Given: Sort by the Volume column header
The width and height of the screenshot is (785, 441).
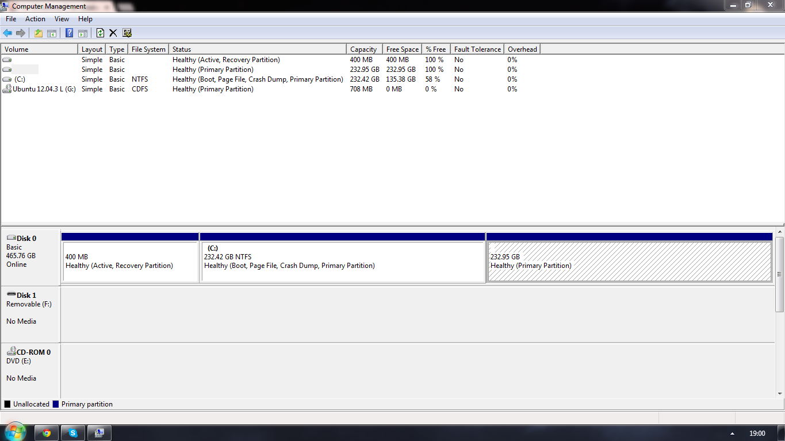Looking at the screenshot, I should 39,49.
